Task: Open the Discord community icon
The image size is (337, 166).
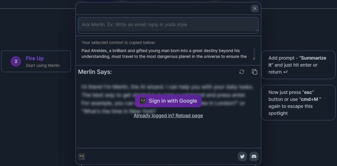Action: pos(254,156)
